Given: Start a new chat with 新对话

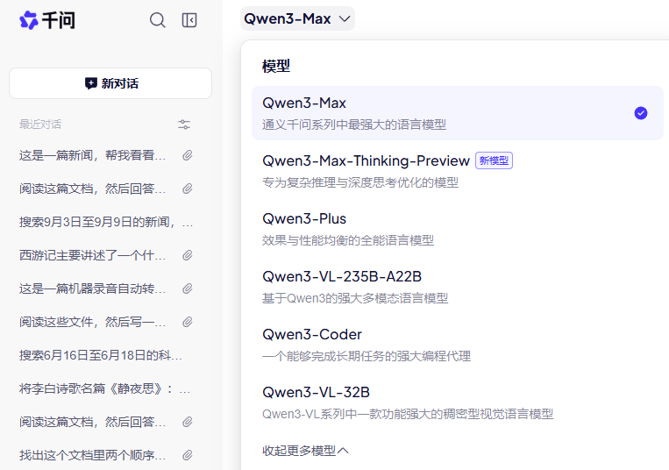Looking at the screenshot, I should [110, 83].
